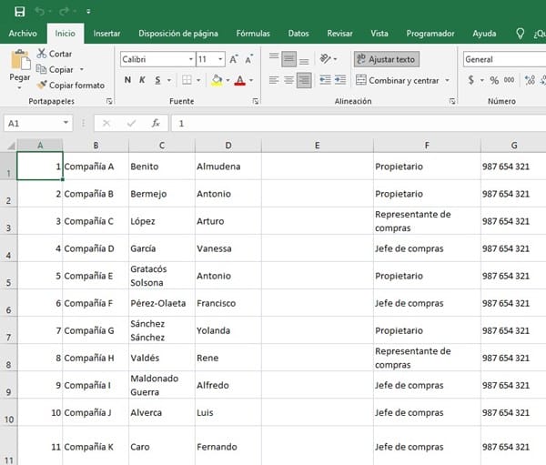The height and width of the screenshot is (465, 546).
Task: Click the Cortar scissors icon
Action: click(42, 54)
